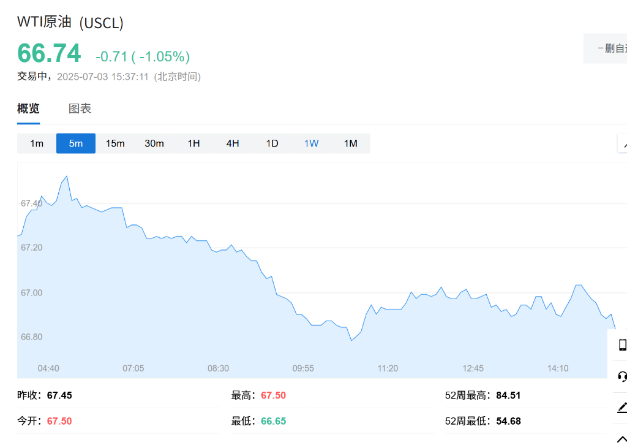627x445 pixels.
Task: Switch chart to 1D interval
Action: 272,143
